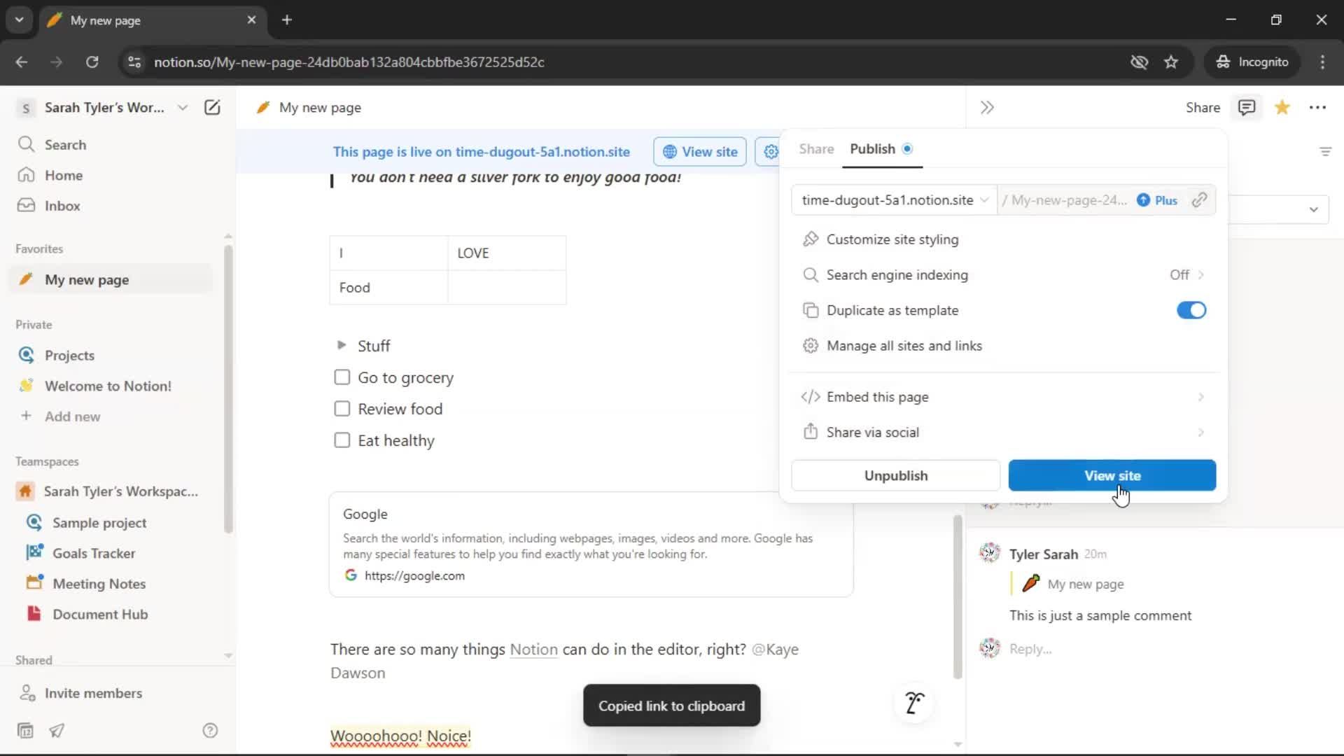Viewport: 1344px width, 756px height.
Task: Click the page content scrollbar
Action: pyautogui.click(x=958, y=596)
